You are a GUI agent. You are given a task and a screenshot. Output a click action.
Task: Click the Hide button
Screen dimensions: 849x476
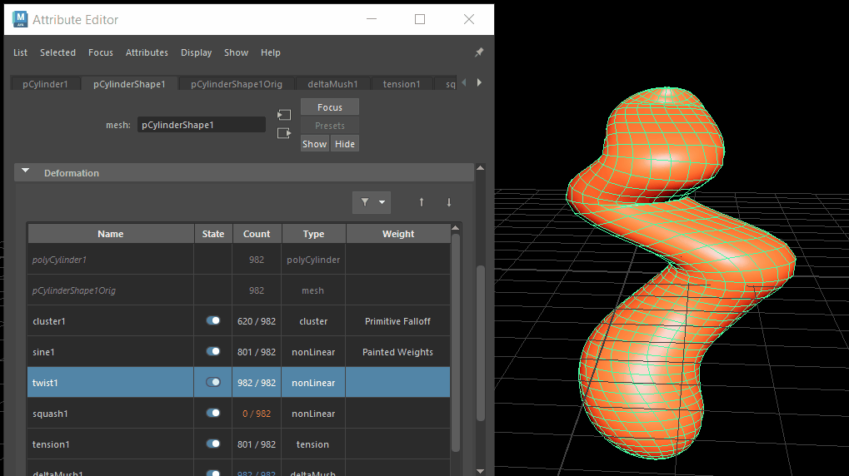tap(345, 144)
